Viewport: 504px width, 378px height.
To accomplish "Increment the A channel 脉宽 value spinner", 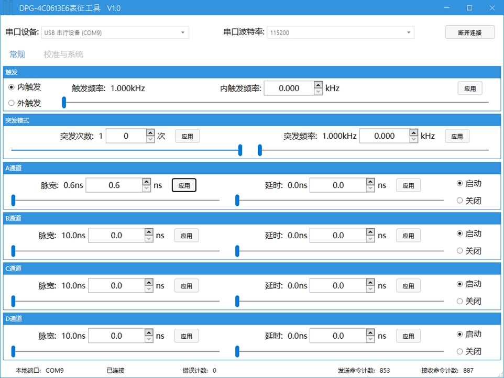I will click(147, 182).
